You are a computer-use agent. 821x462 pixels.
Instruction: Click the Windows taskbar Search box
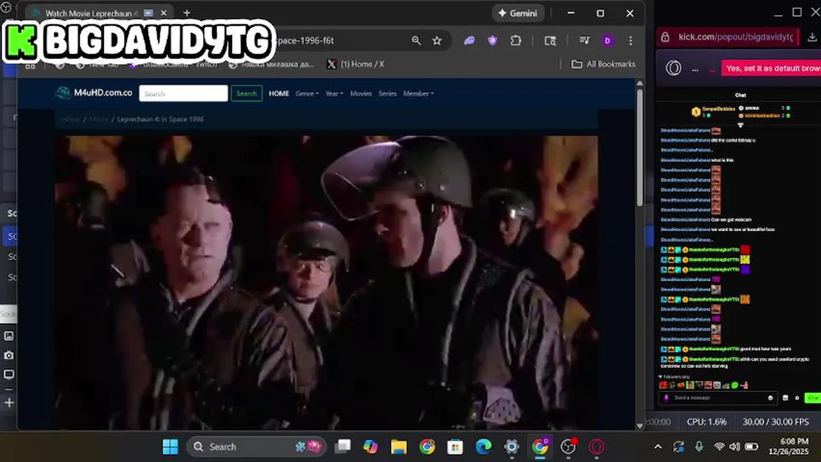(x=257, y=447)
